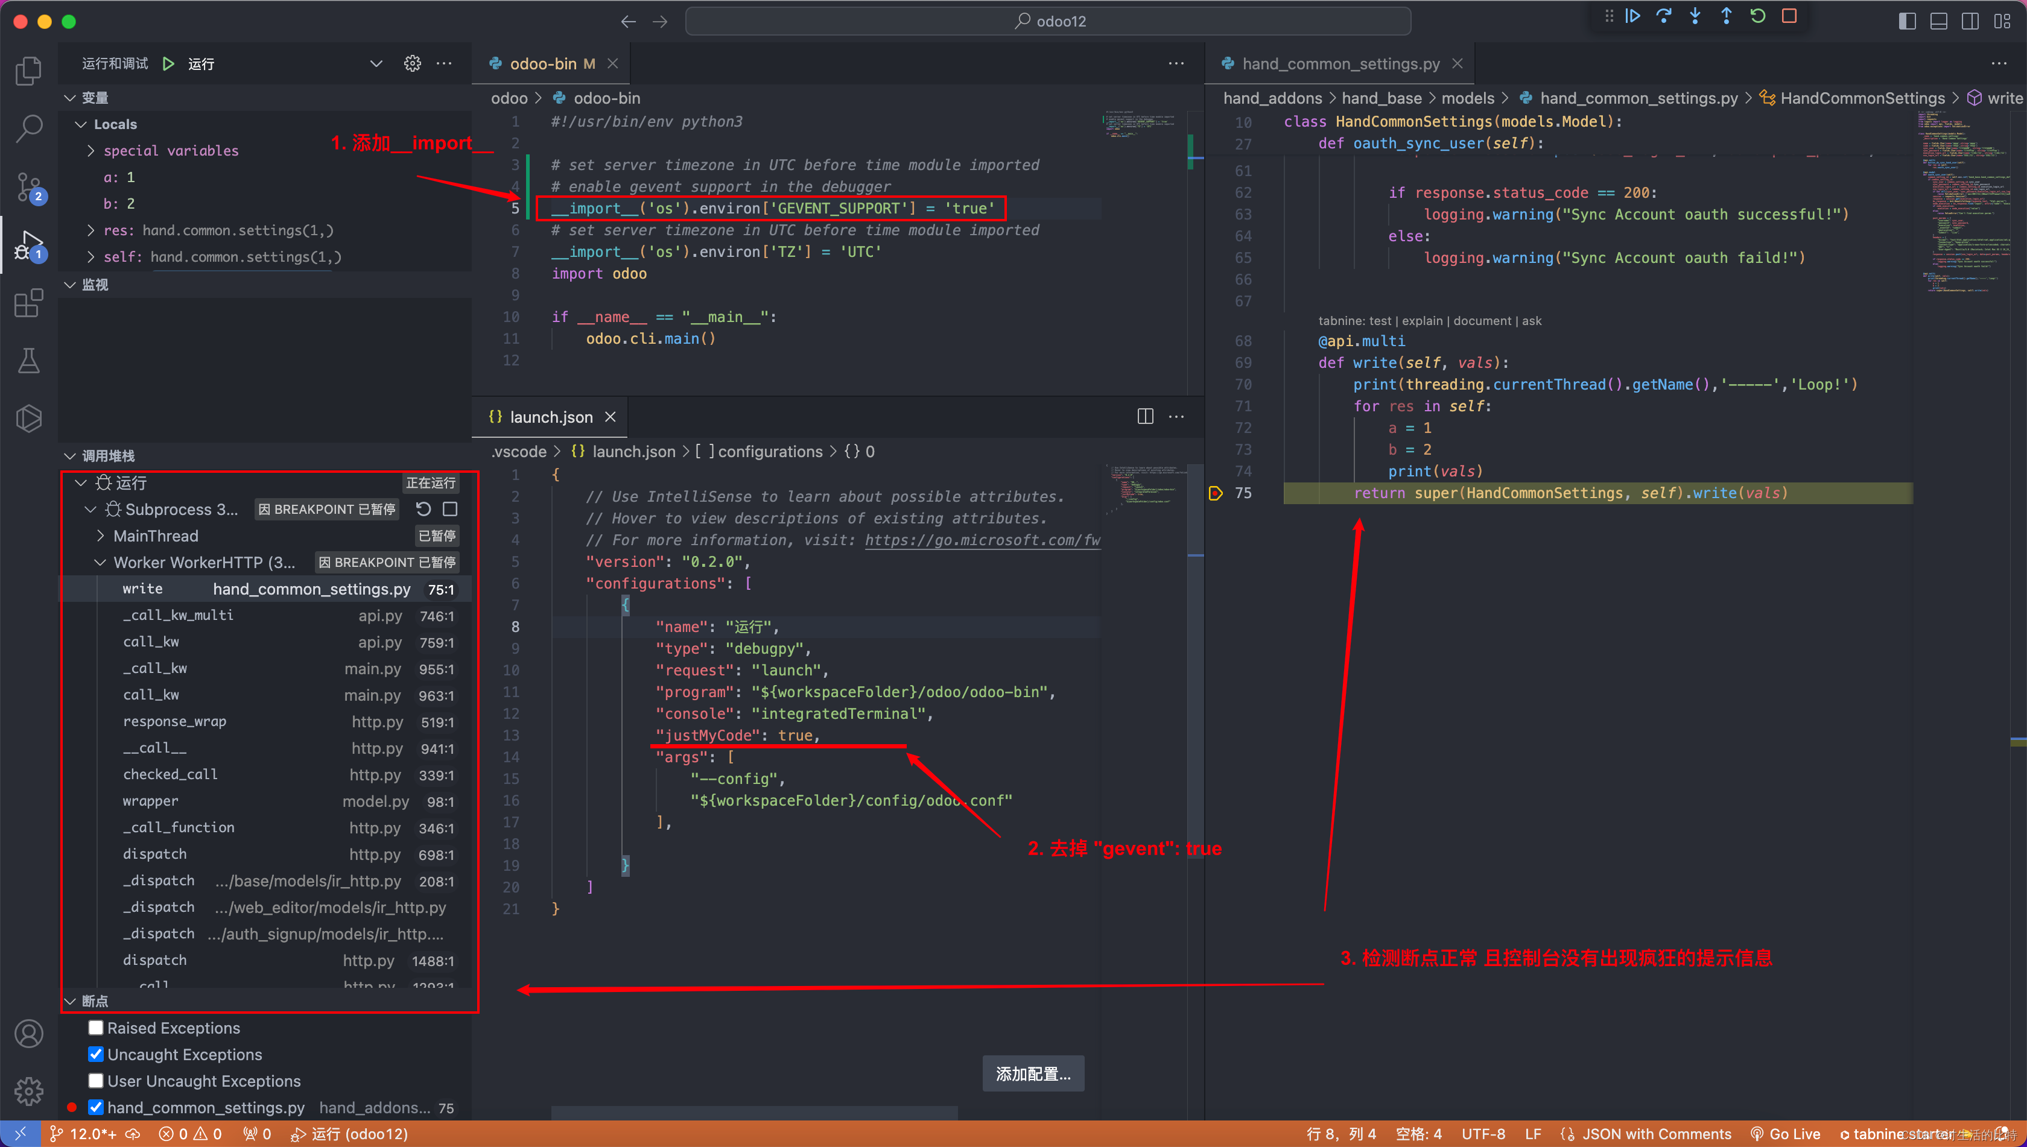Screen dimensions: 2027x1147
Task: Toggle the Raised Exceptions checkbox
Action: (x=95, y=1027)
